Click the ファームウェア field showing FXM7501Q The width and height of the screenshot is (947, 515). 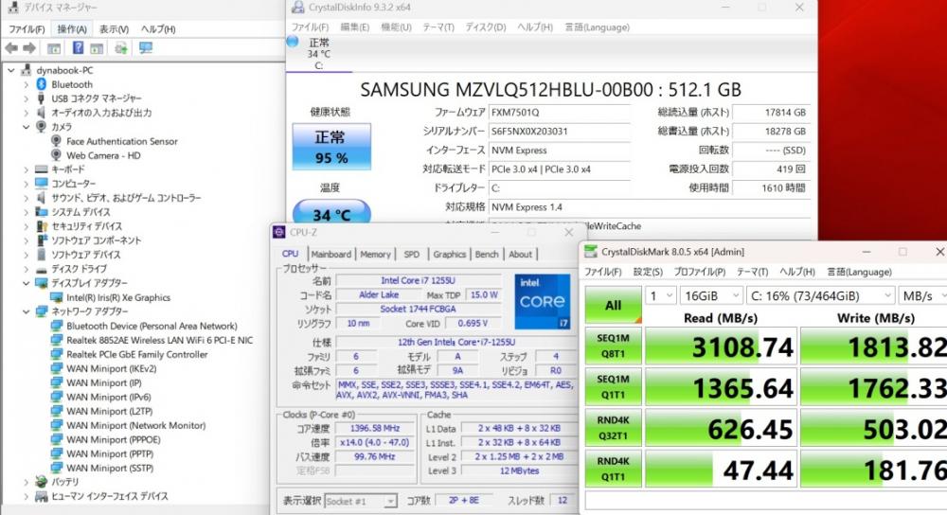pyautogui.click(x=559, y=113)
